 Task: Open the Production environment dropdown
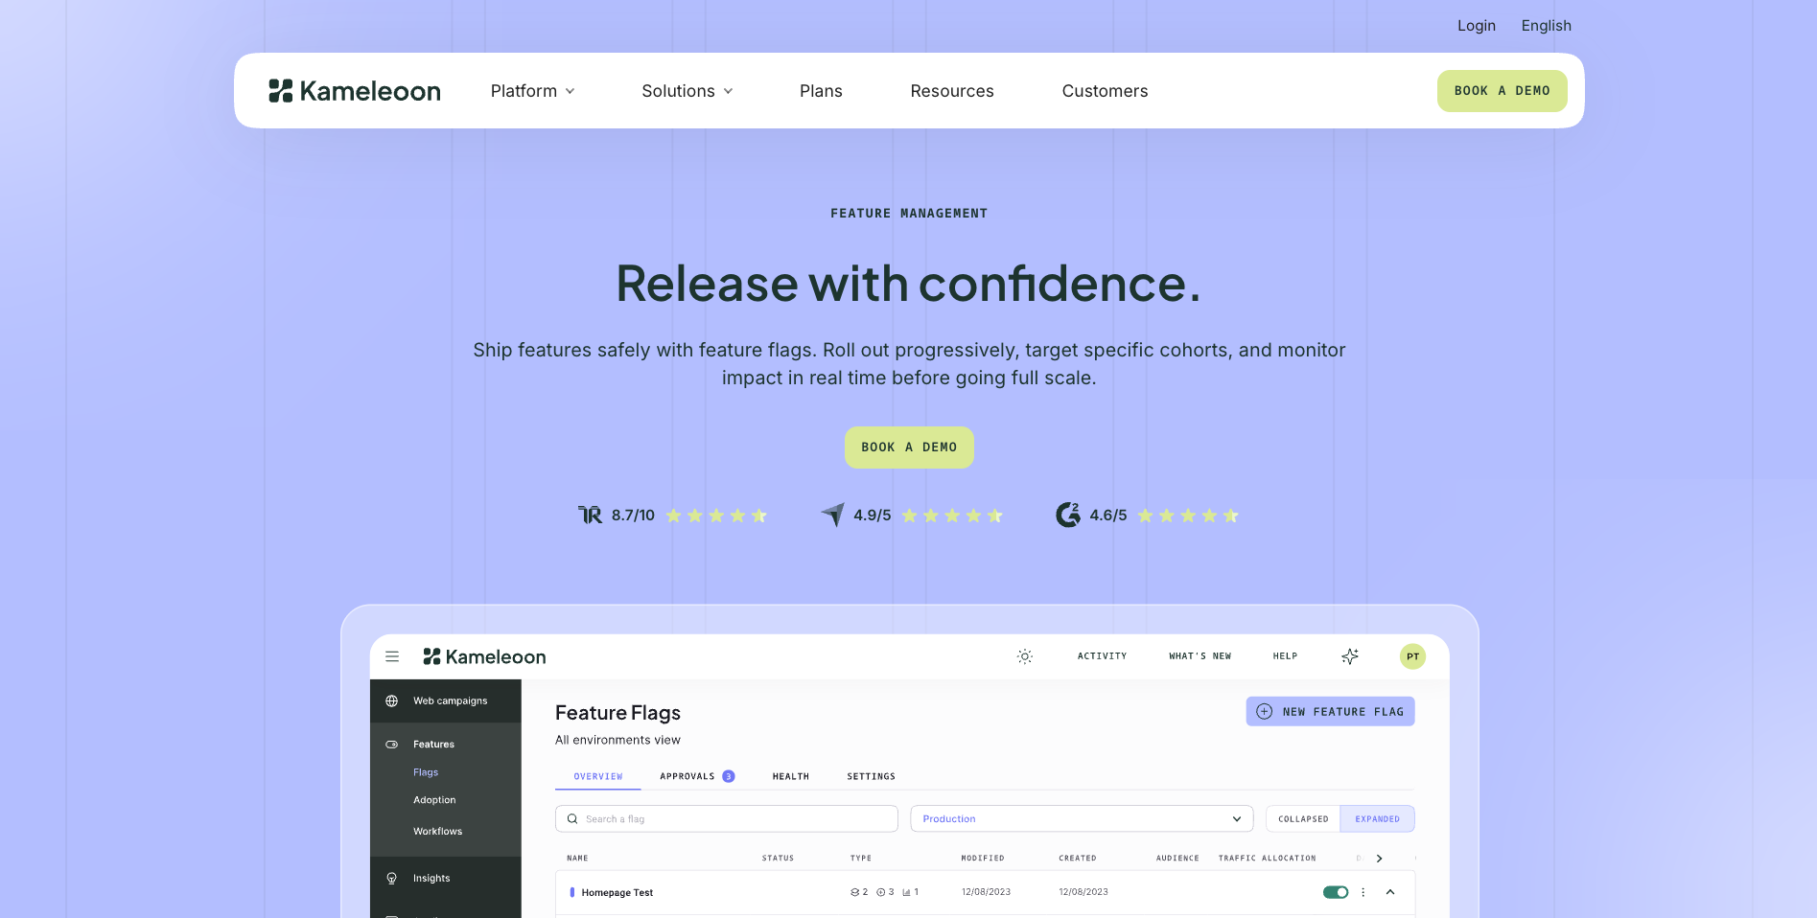[x=1082, y=819]
